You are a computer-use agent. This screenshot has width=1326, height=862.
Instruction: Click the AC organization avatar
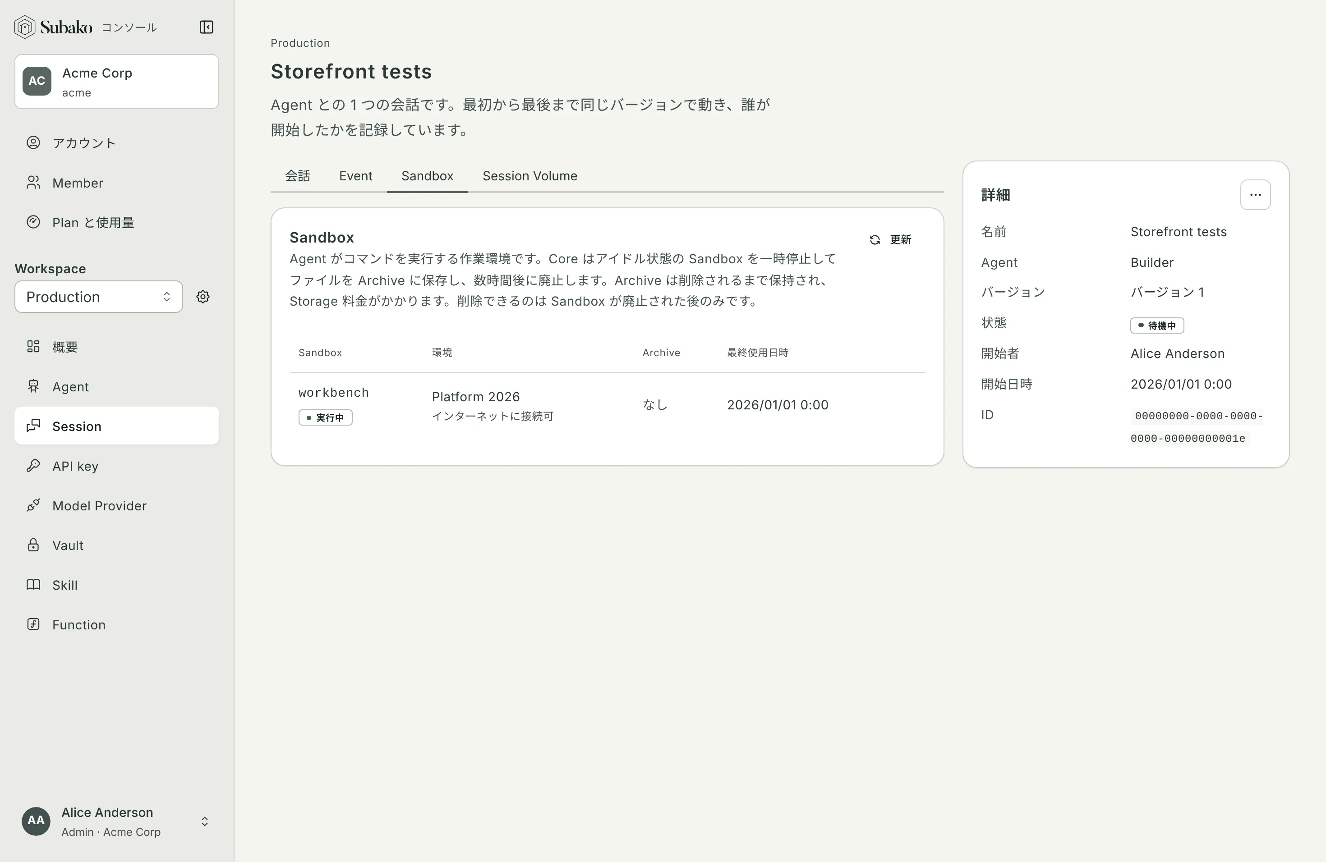[x=37, y=81]
